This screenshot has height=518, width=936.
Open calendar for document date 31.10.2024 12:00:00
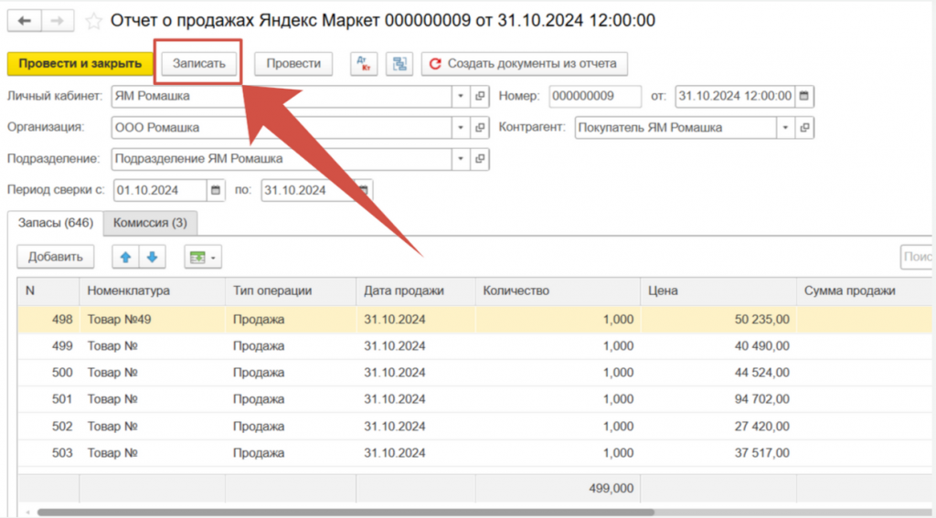coord(803,96)
